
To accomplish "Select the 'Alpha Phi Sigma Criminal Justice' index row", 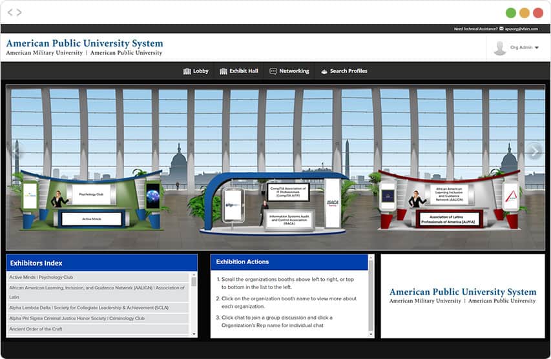I will [98, 318].
